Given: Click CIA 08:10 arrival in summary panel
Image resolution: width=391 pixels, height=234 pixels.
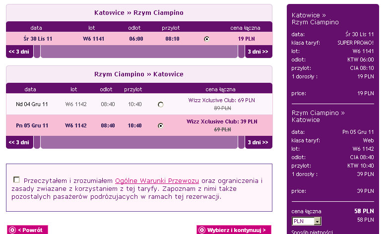Looking at the screenshot, I should [x=362, y=68].
